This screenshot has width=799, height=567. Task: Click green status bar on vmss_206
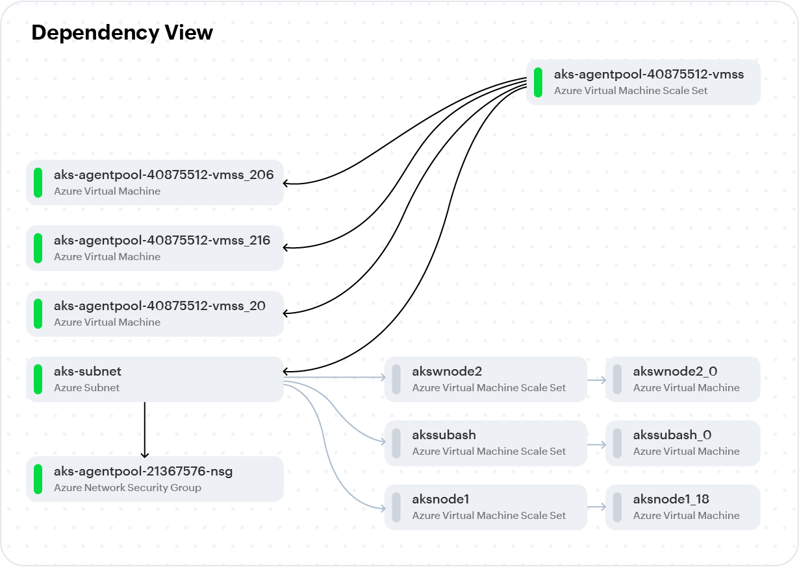(x=38, y=183)
